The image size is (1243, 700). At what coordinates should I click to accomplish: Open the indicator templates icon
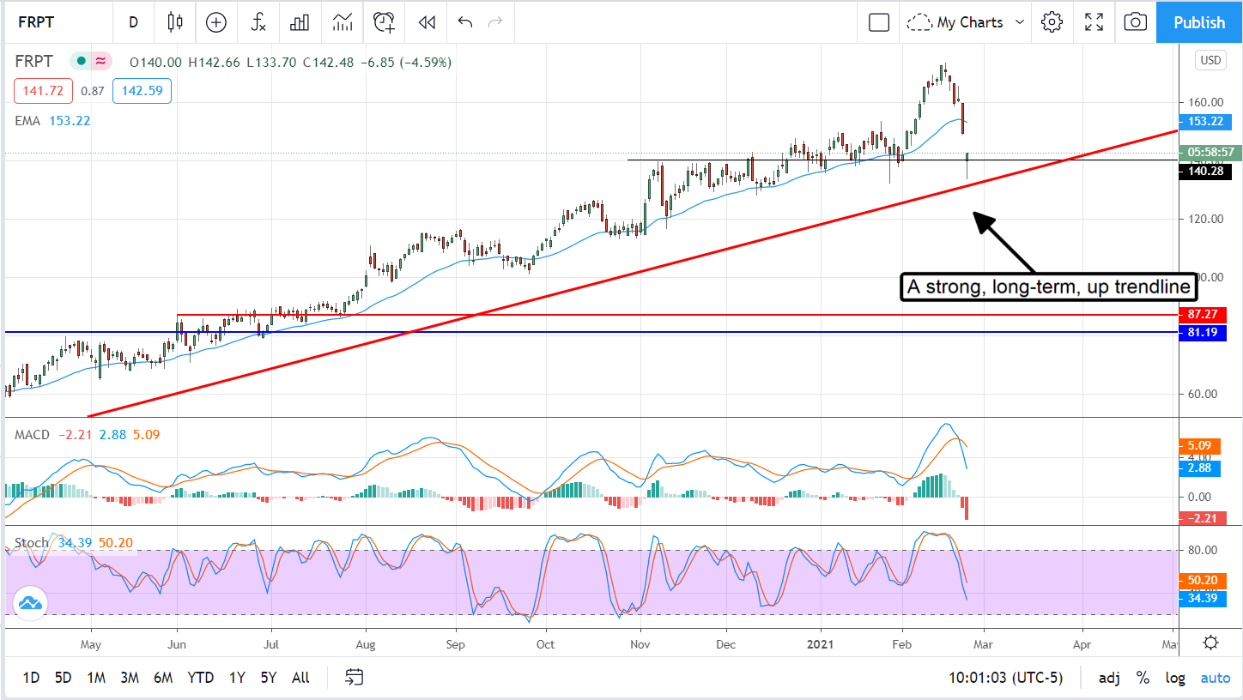pyautogui.click(x=342, y=22)
